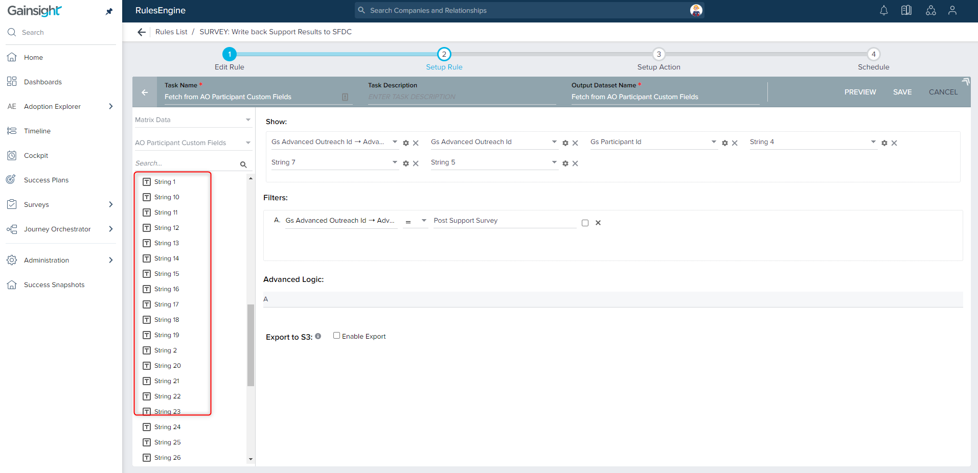Expand Surveys submenu chevron

pyautogui.click(x=111, y=204)
